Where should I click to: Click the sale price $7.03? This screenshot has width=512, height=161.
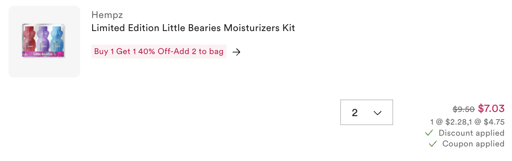point(491,109)
